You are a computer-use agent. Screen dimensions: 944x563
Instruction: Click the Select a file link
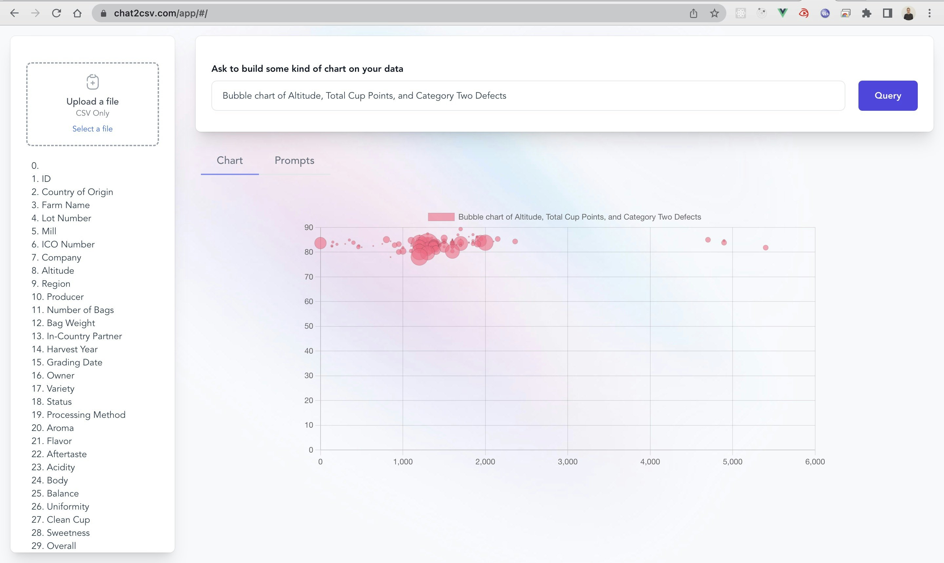tap(92, 128)
